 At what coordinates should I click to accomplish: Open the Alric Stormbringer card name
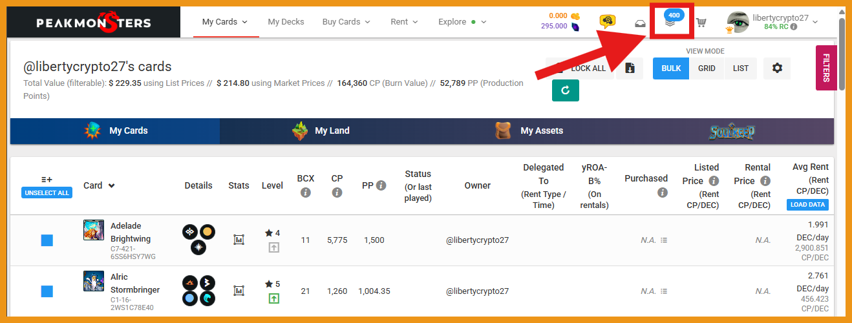tap(135, 284)
